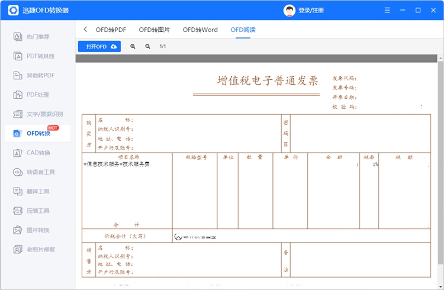This screenshot has width=444, height=290.
Task: Select the 热门推荐 sidebar entry label
Action: [x=38, y=37]
